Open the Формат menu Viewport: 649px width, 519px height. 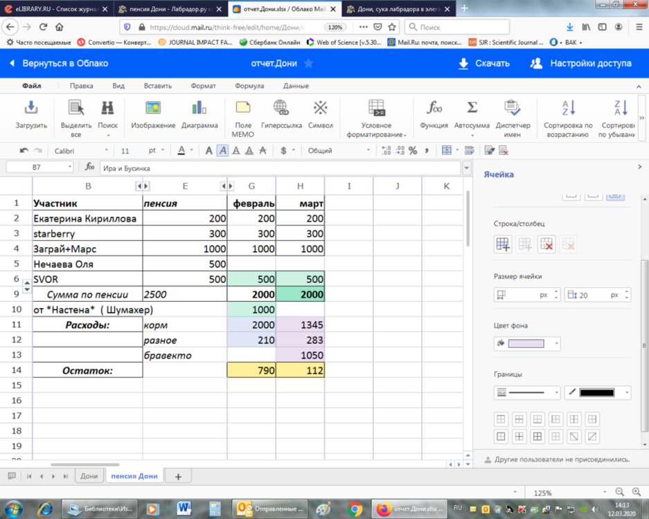click(x=203, y=86)
